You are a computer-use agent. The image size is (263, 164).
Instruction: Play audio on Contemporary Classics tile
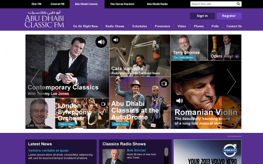pos(101,42)
